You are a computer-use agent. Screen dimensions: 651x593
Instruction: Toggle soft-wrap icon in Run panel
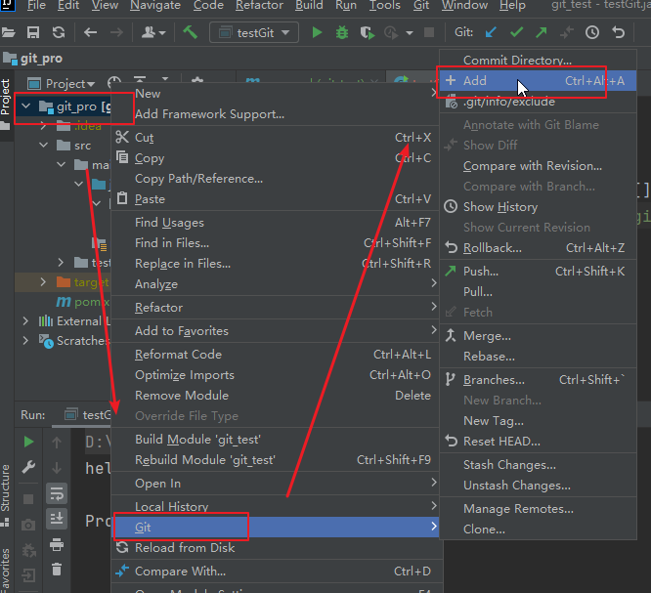point(57,493)
